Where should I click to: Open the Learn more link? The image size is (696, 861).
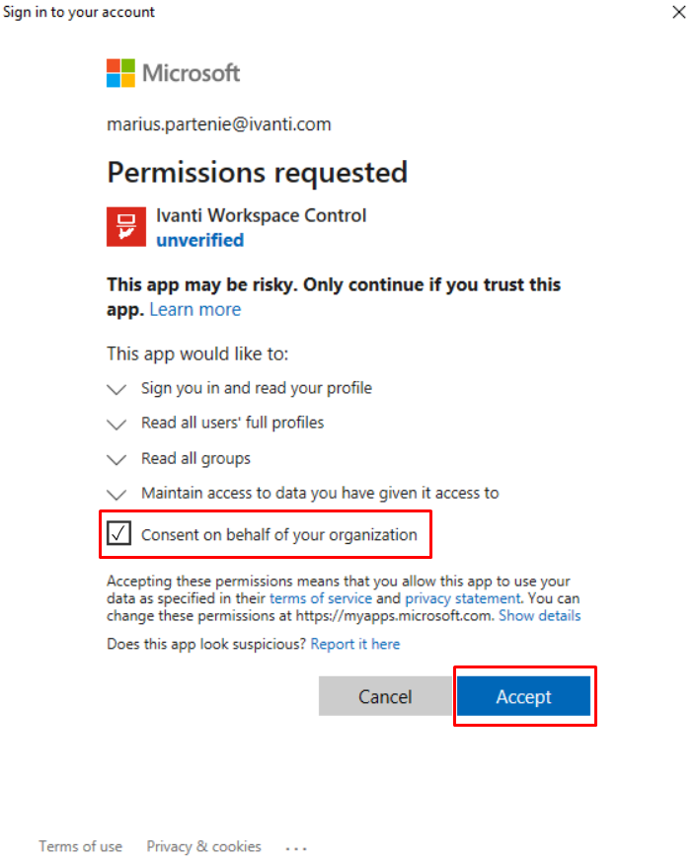pos(195,310)
